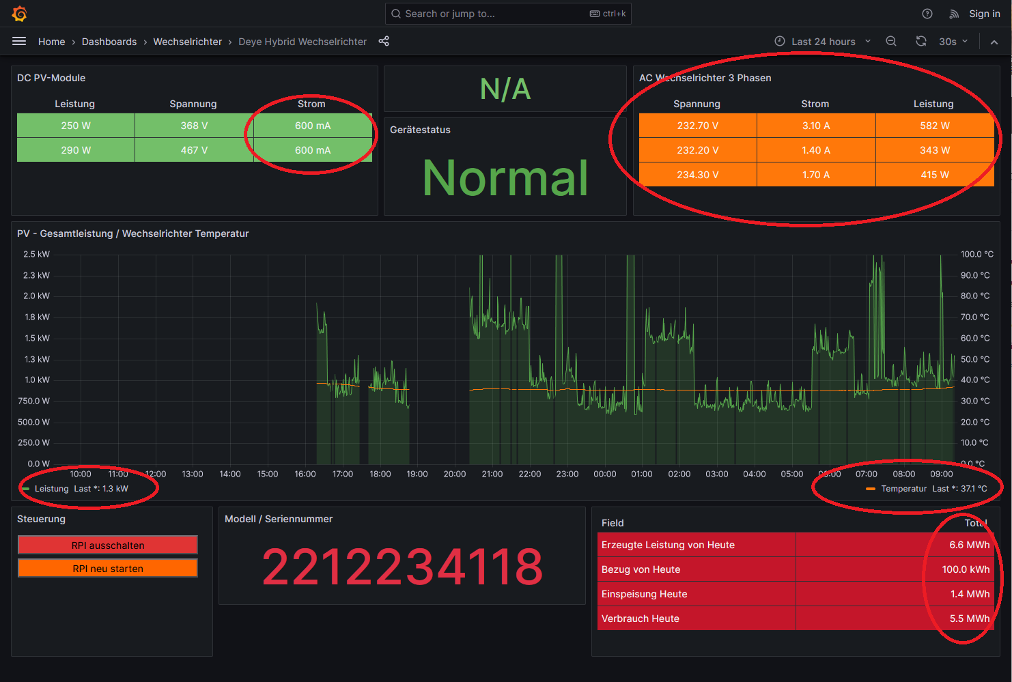The width and height of the screenshot is (1012, 682).
Task: Collapse top bar with chevron-up icon
Action: pos(994,42)
